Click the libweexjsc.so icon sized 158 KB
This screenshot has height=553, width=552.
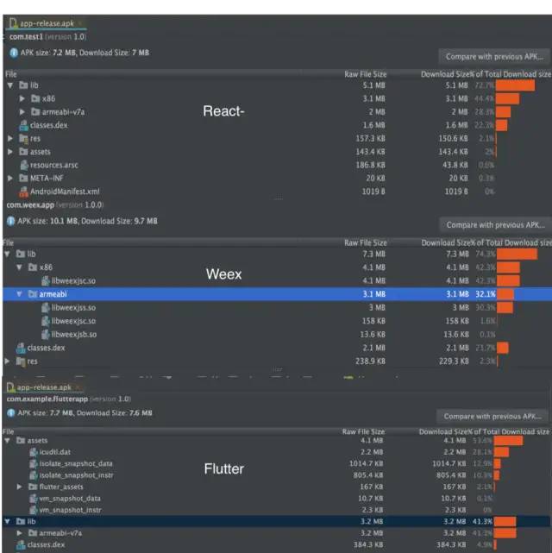coord(46,321)
